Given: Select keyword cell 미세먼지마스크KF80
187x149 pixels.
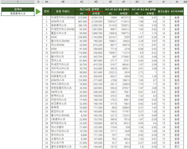Looking at the screenshot, I should point(63,29).
